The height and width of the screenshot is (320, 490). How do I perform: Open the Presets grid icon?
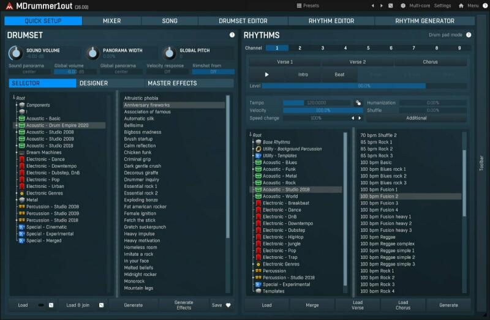tap(299, 6)
